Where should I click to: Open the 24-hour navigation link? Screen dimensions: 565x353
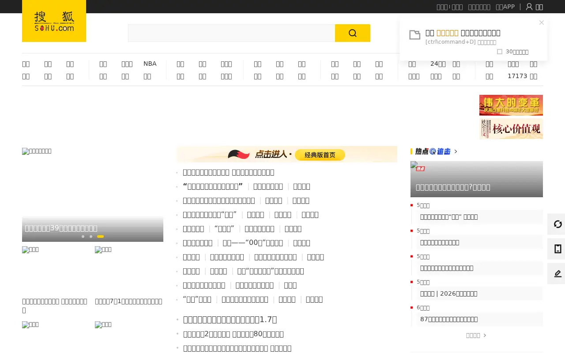[x=438, y=64]
